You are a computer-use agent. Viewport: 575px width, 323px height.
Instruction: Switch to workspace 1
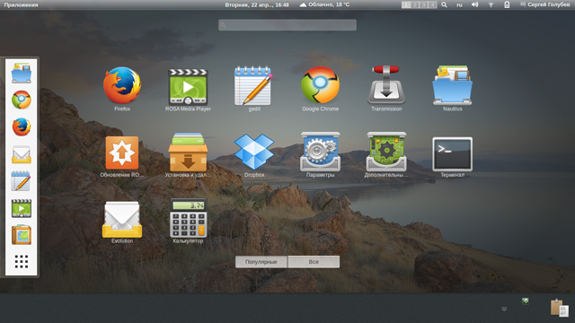tap(406, 4)
